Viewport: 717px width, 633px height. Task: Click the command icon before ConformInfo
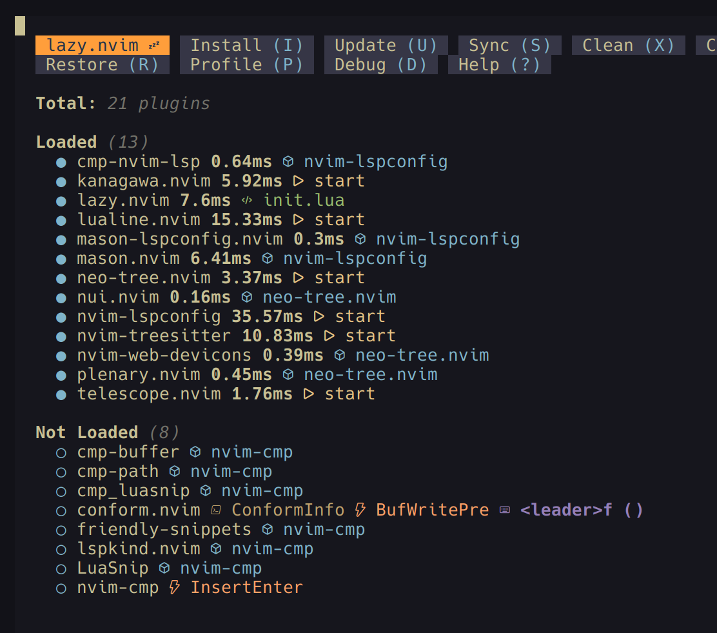[216, 510]
